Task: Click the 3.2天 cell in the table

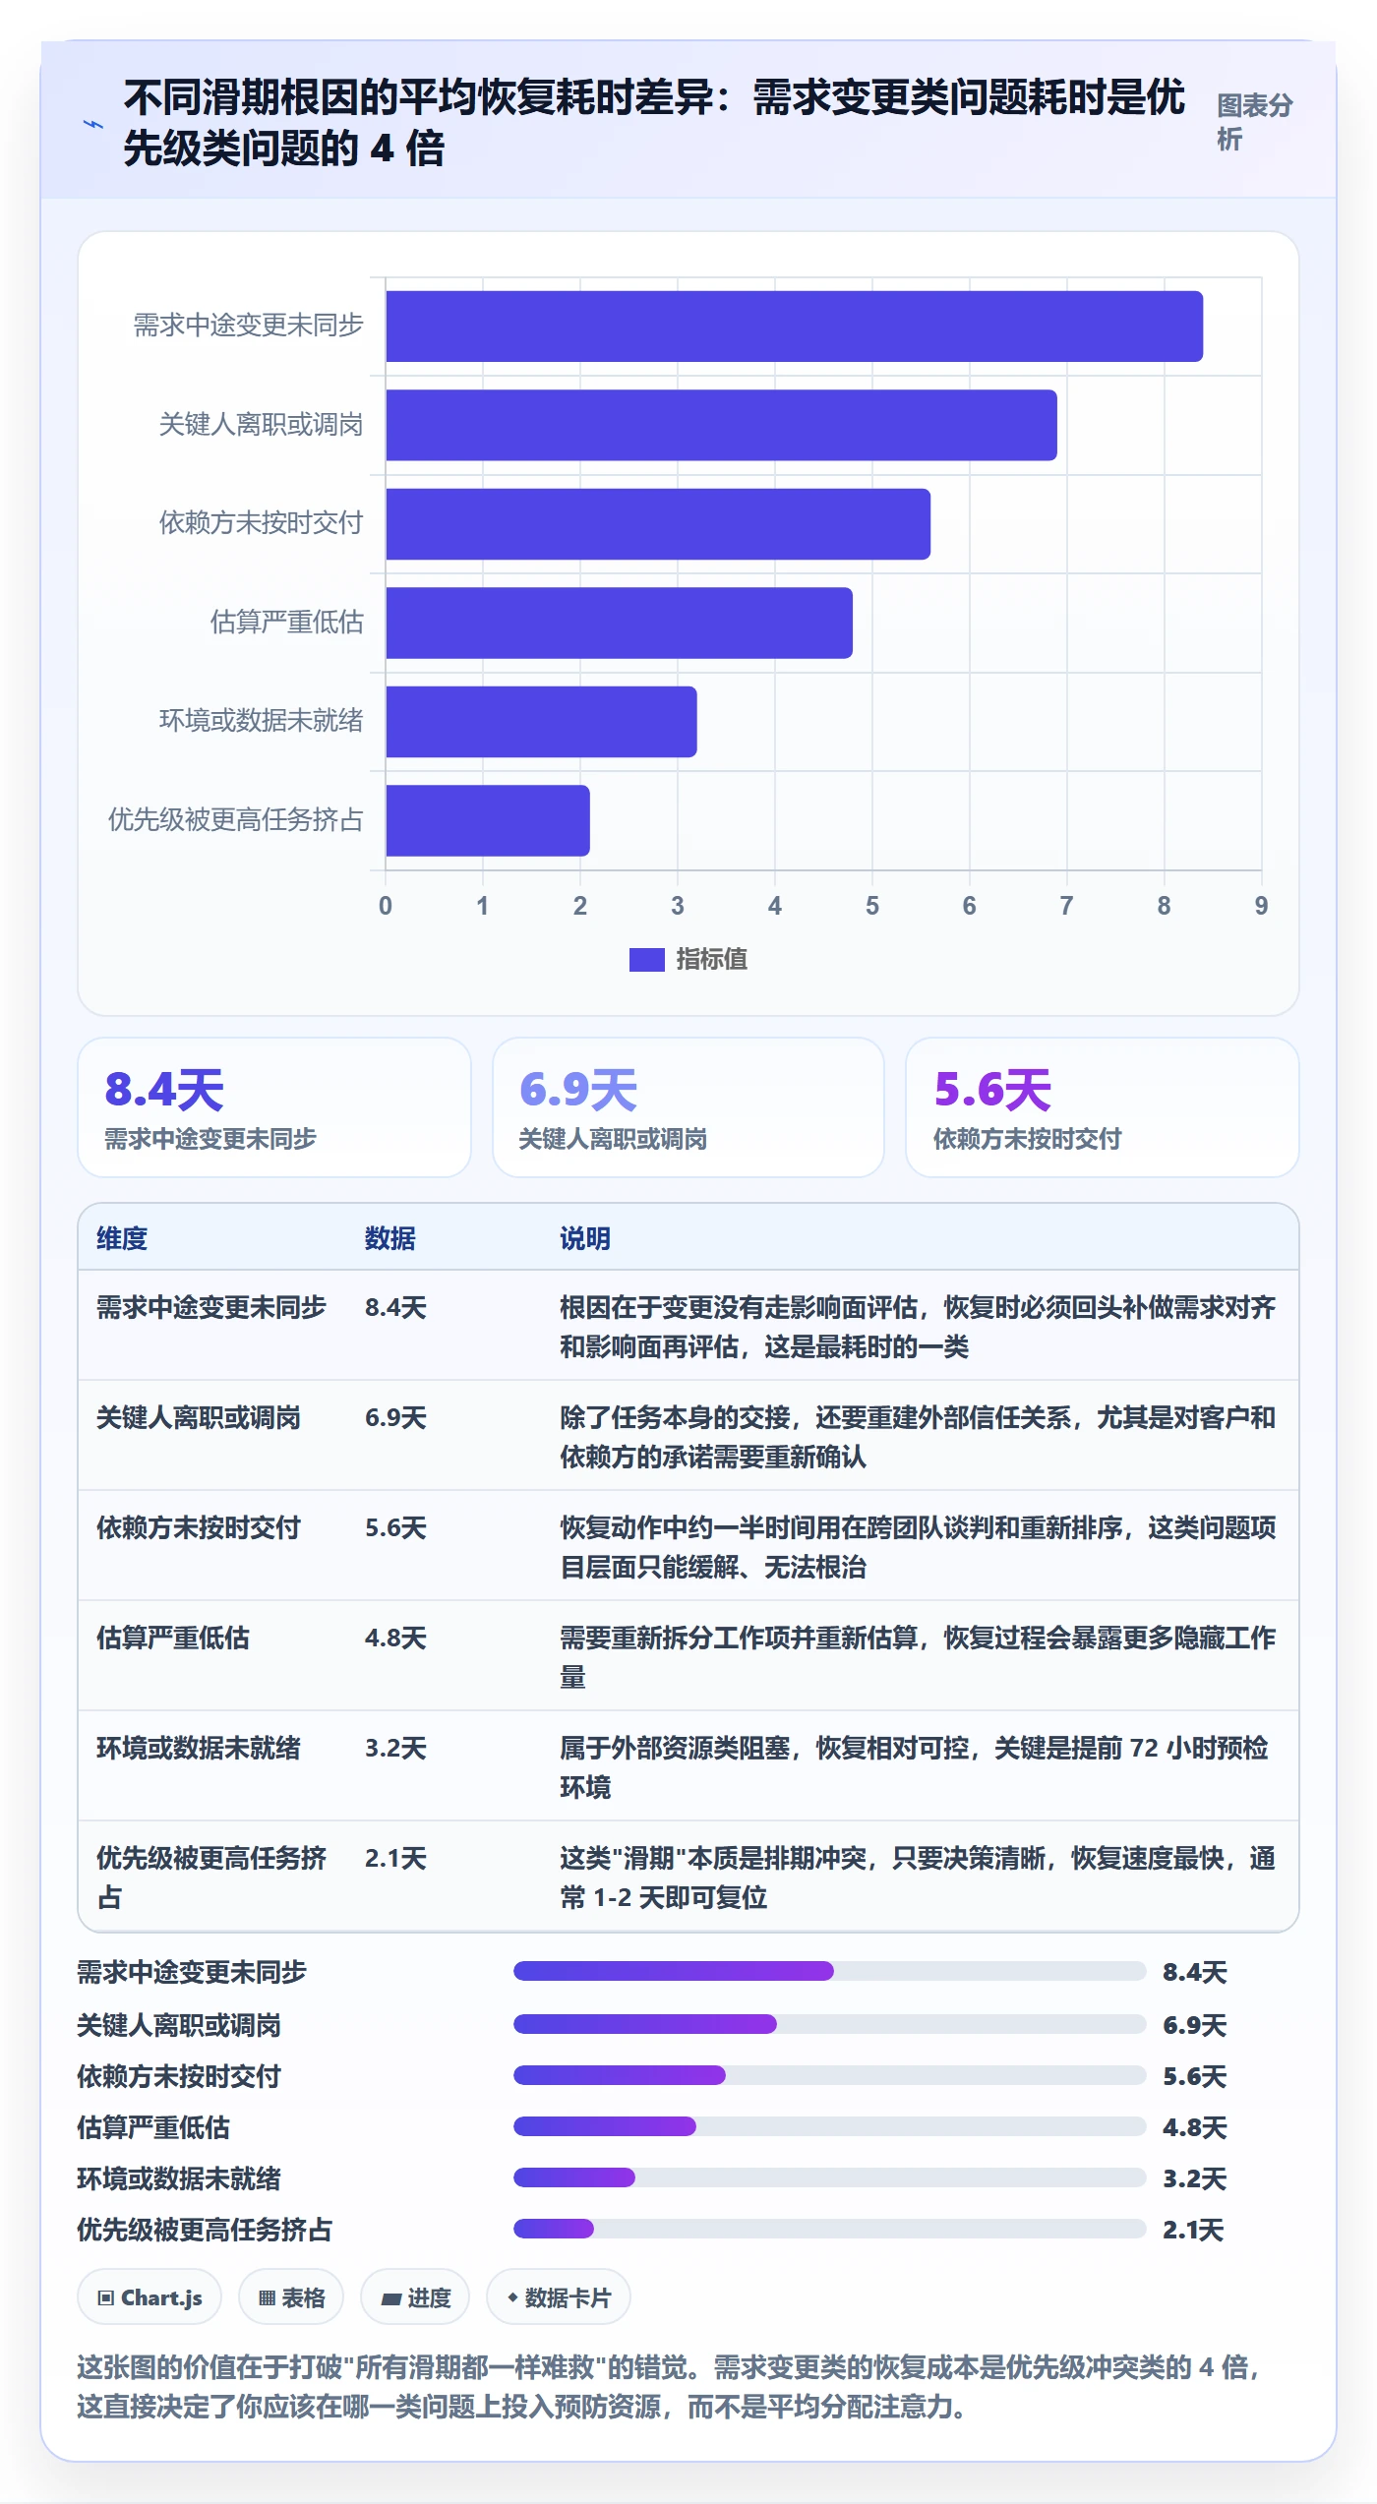Action: (x=395, y=1748)
